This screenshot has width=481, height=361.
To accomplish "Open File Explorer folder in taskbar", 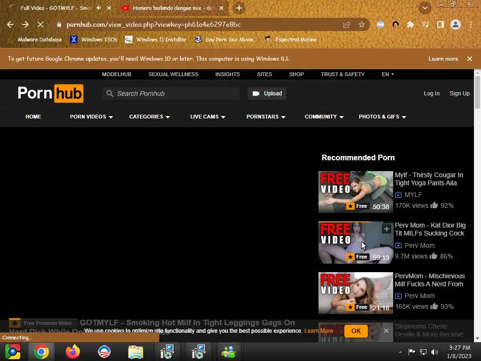I will coord(135,352).
